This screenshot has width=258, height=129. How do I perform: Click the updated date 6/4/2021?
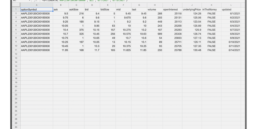pos(231,26)
